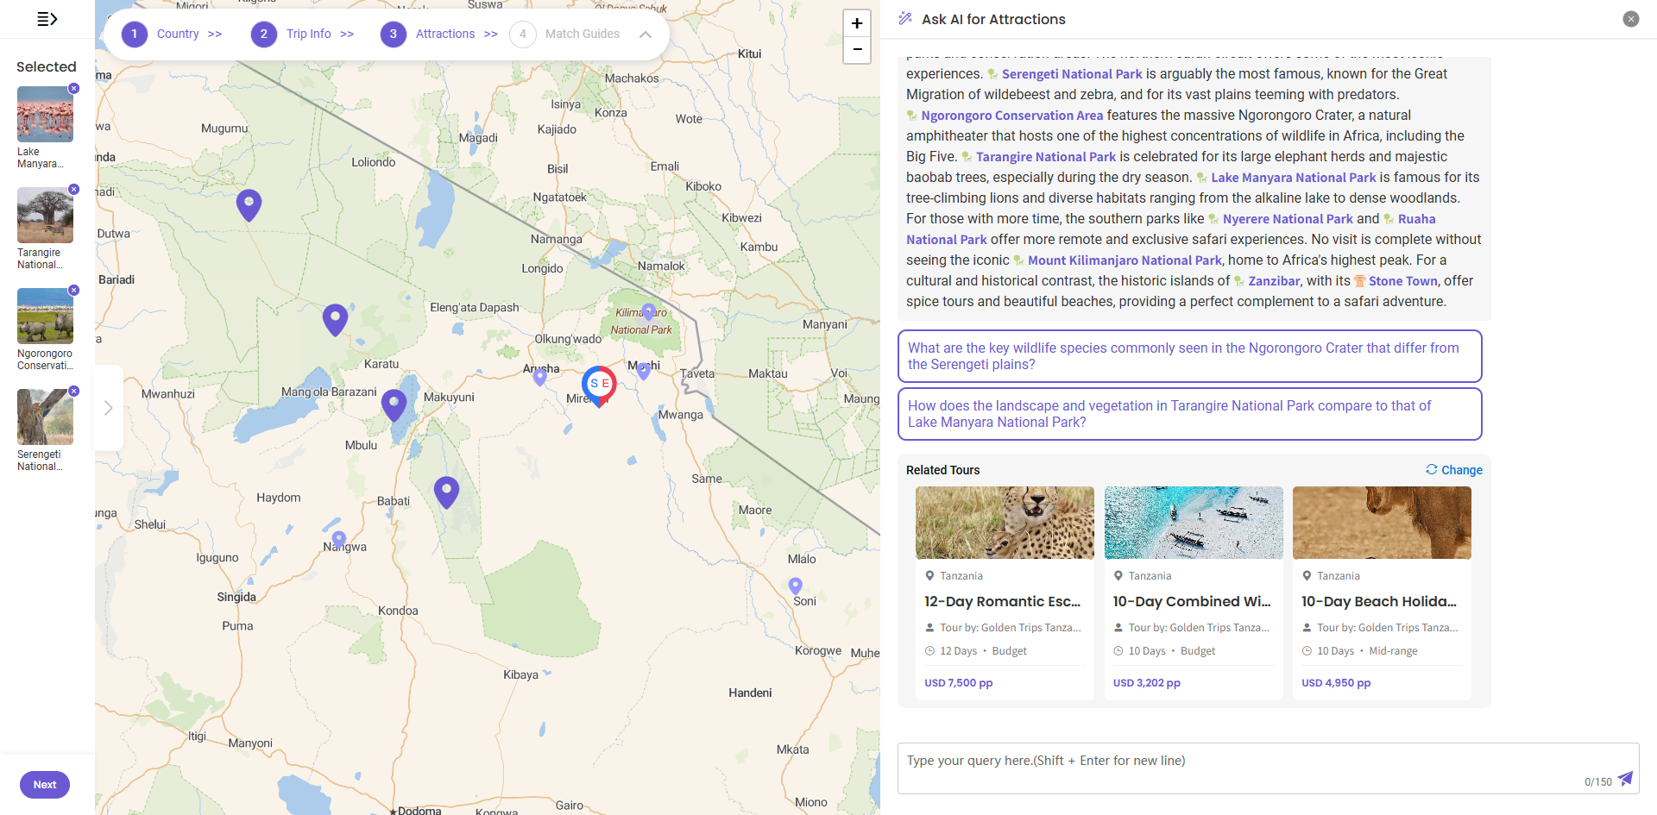Send the query with paper plane icon
The image size is (1657, 815).
pyautogui.click(x=1625, y=778)
